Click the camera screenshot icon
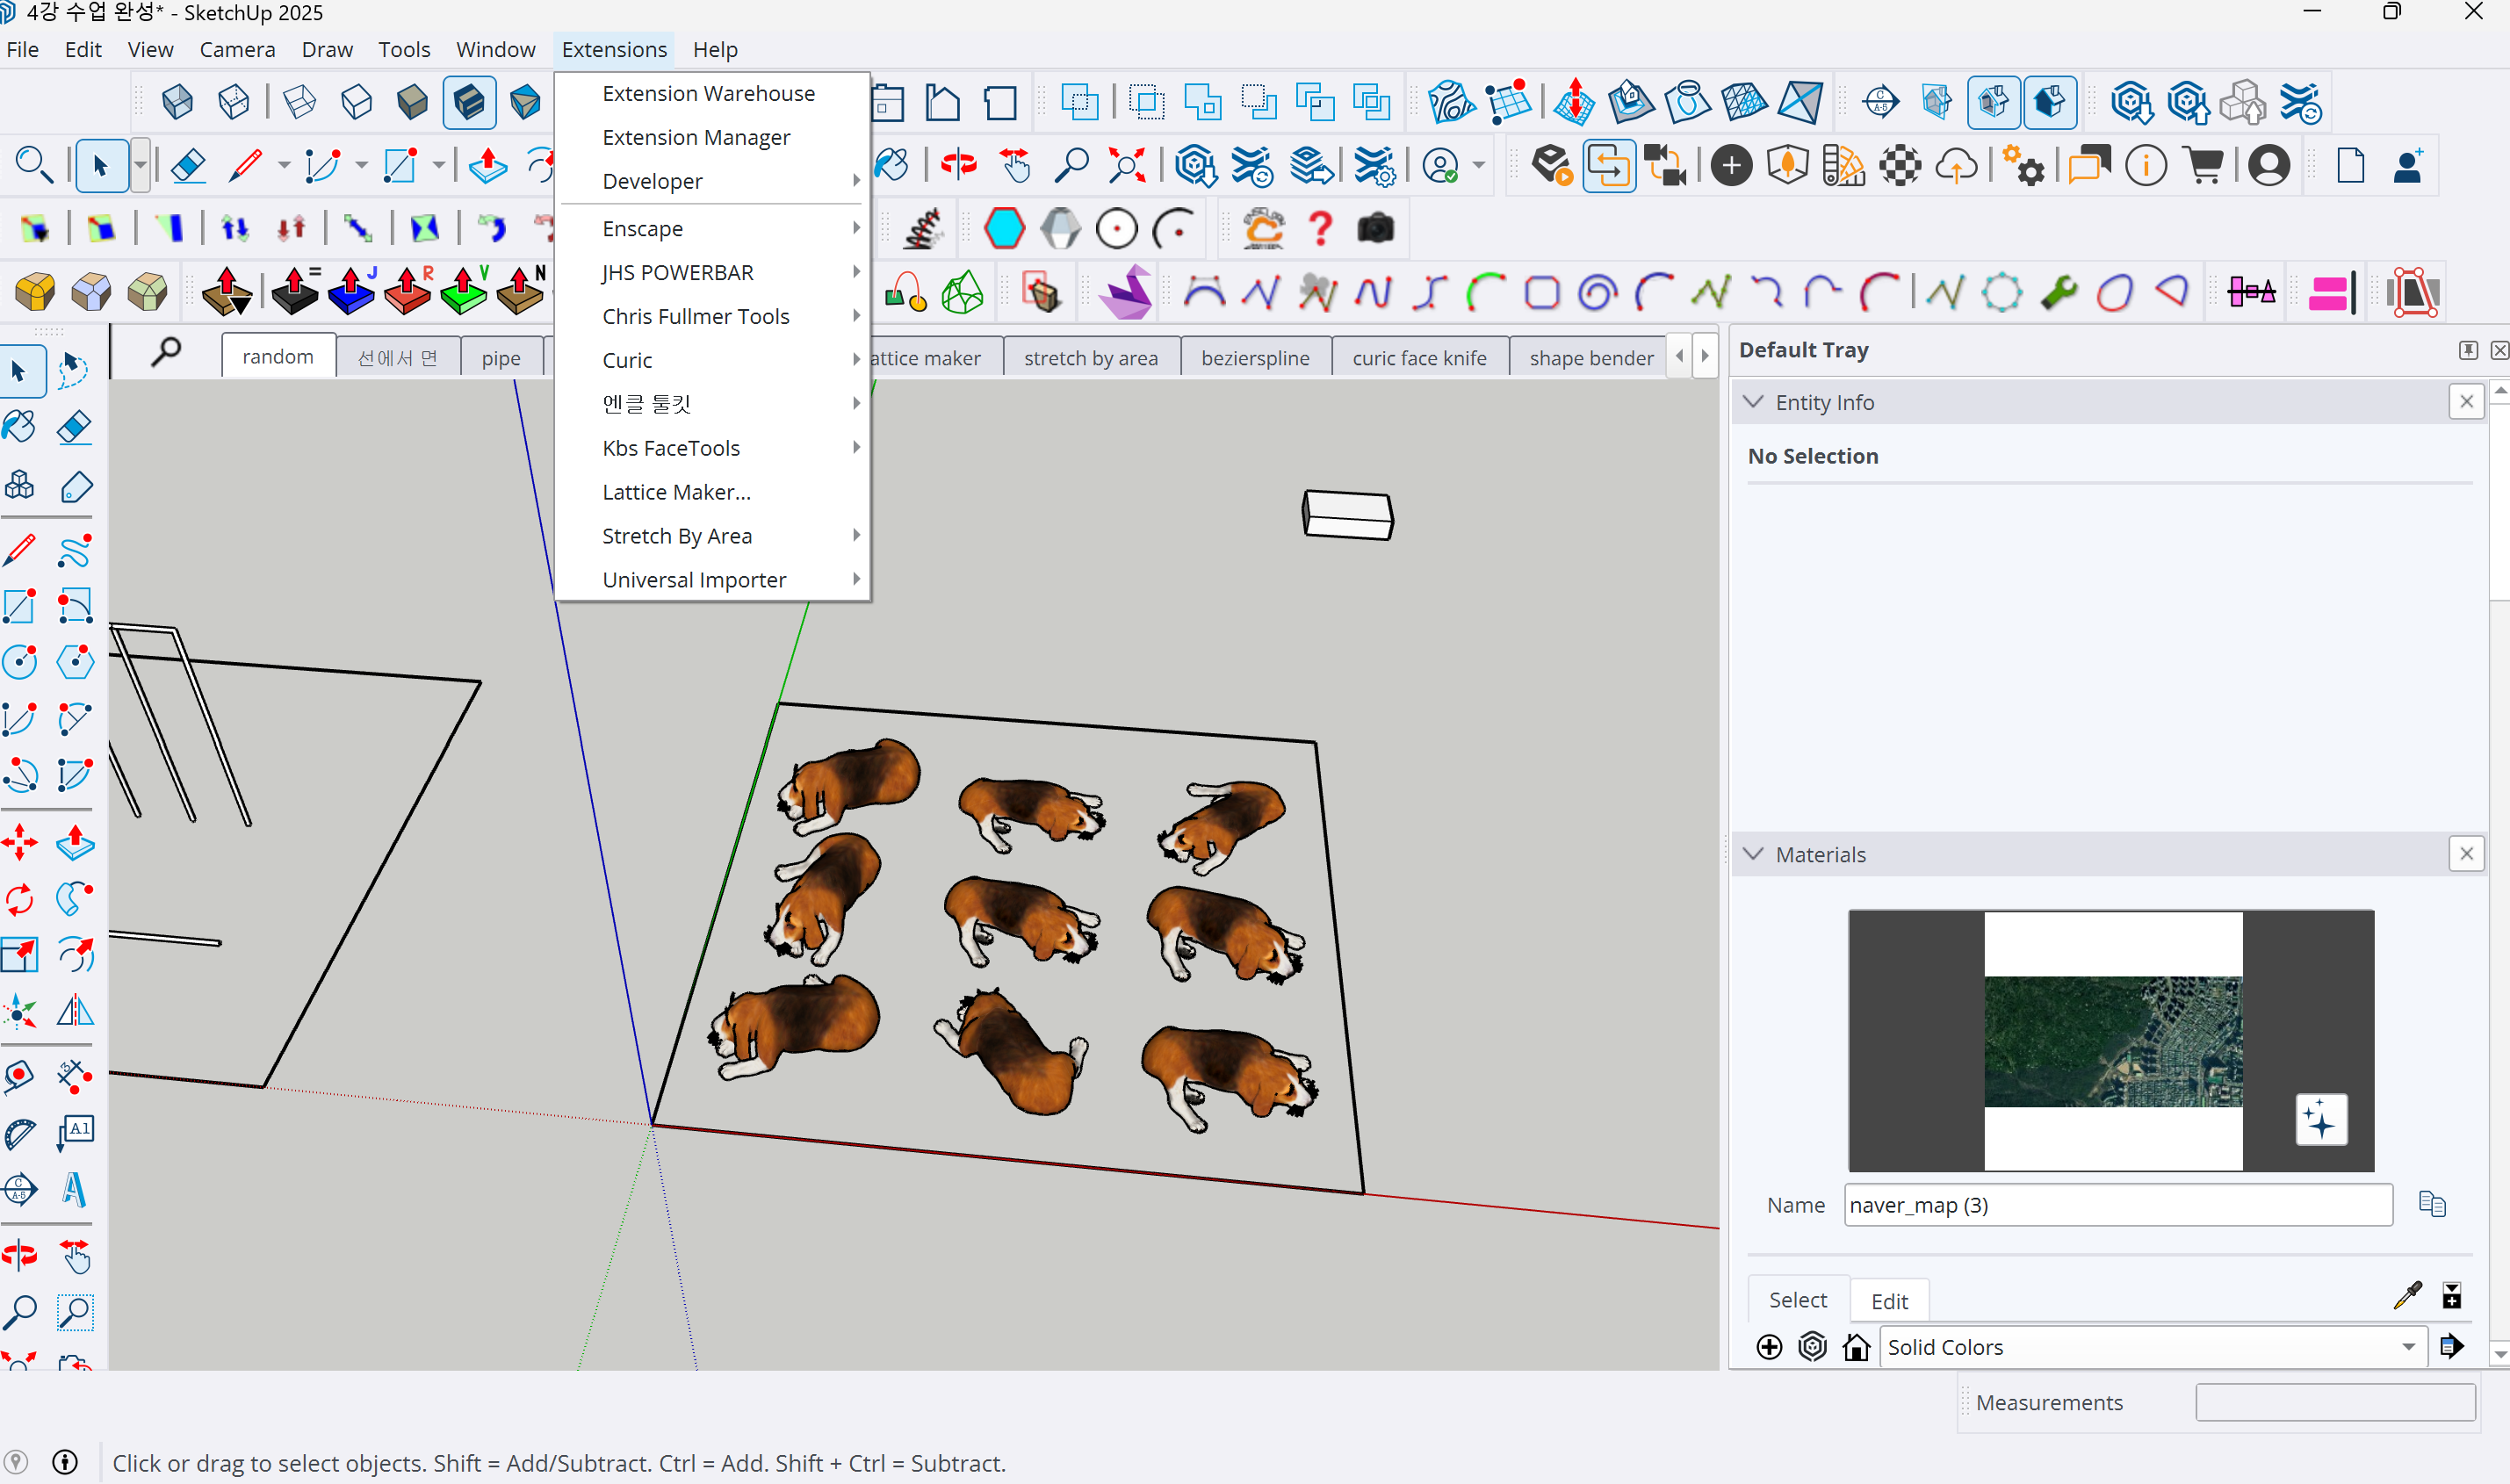The height and width of the screenshot is (1484, 2510). [1376, 229]
